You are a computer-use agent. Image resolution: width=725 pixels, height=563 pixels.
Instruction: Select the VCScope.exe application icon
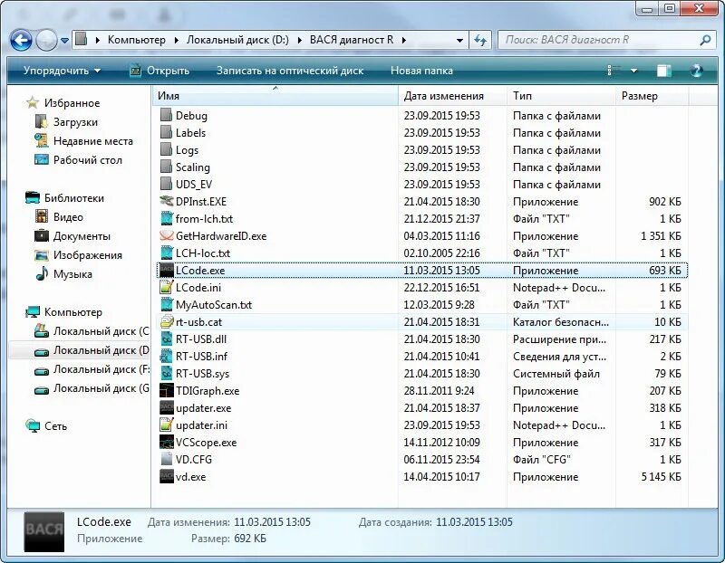tap(167, 442)
